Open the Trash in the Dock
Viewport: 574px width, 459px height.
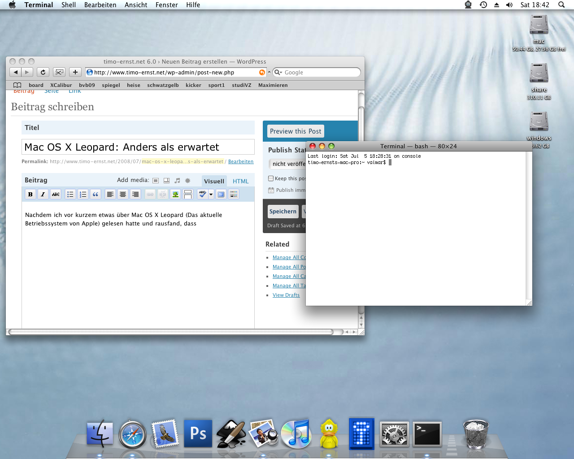pos(475,434)
